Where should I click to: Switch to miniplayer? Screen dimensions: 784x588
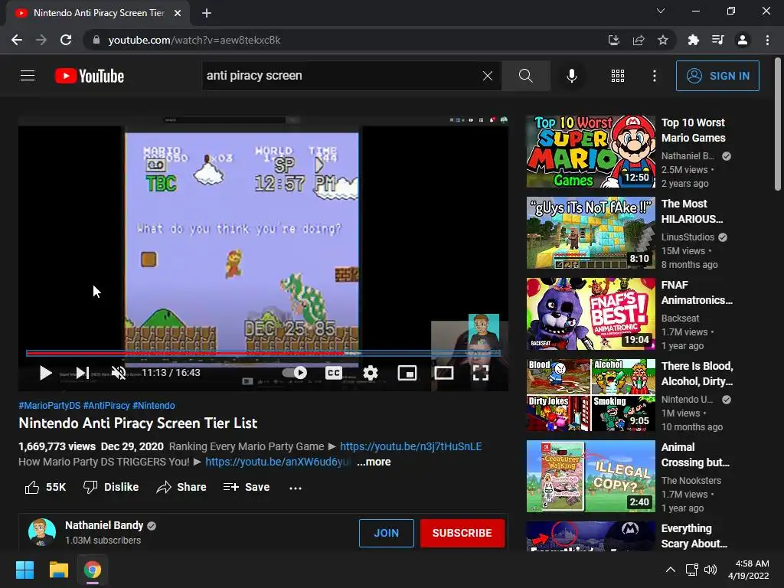407,373
